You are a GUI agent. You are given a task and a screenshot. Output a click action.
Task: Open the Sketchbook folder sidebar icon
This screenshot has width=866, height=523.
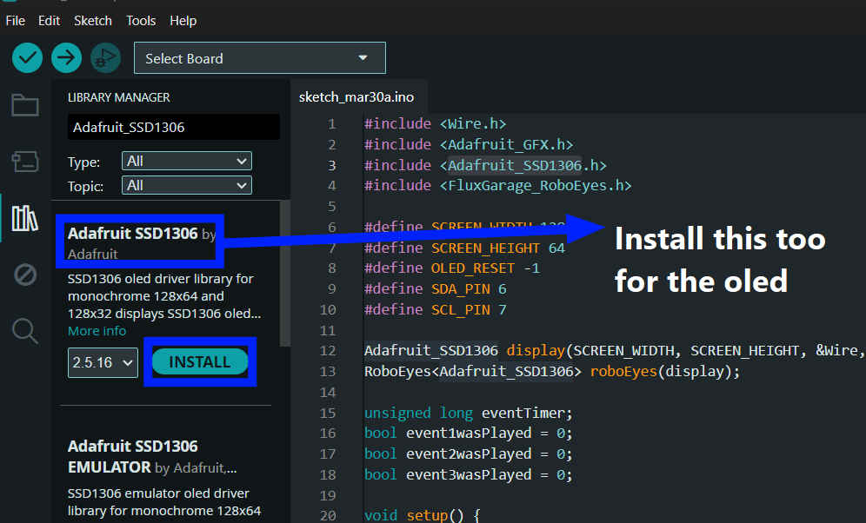pos(25,105)
